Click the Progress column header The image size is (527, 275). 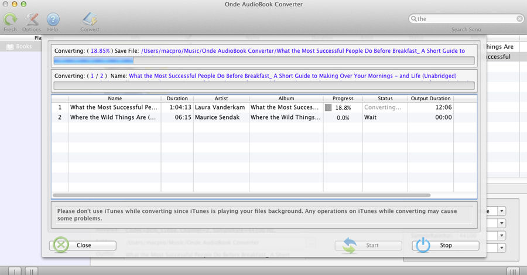[343, 99]
